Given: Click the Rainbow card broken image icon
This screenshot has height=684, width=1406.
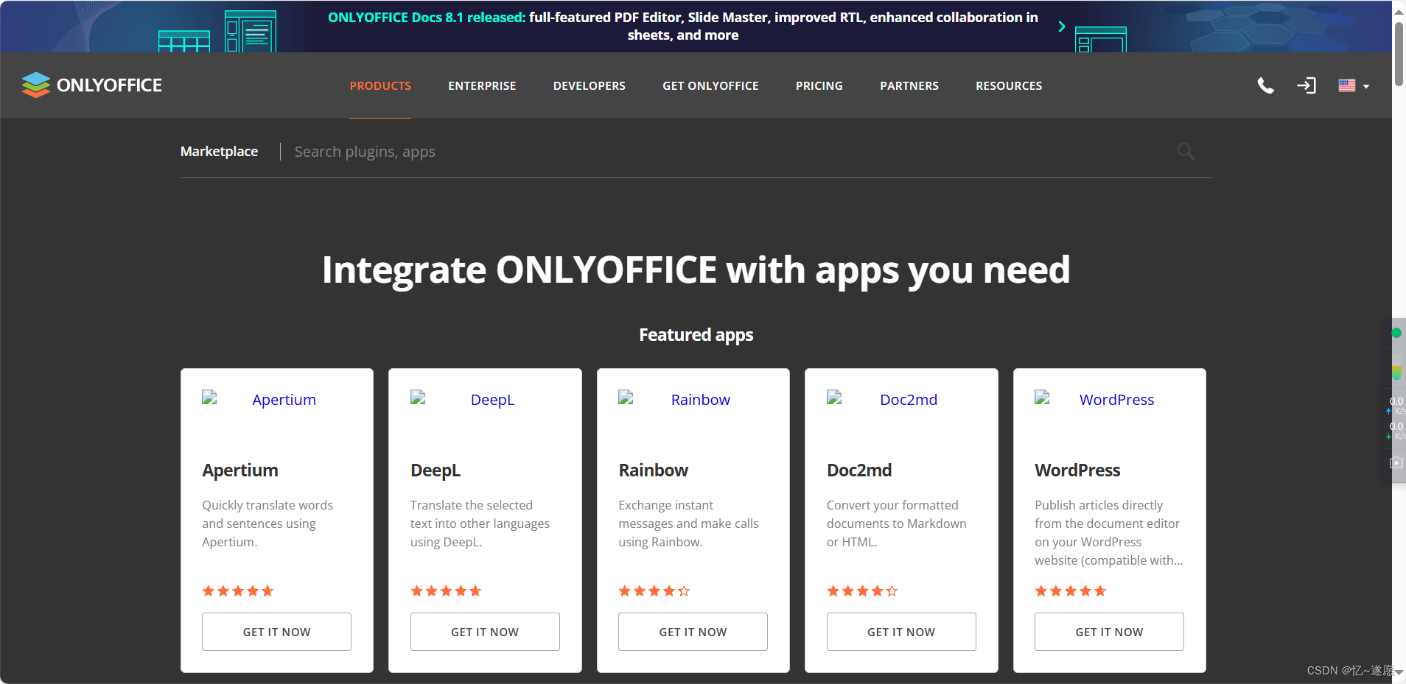Looking at the screenshot, I should click(626, 398).
